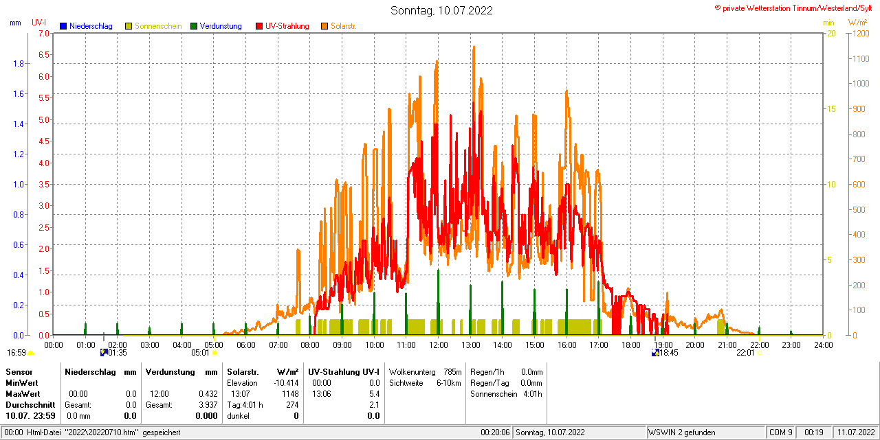This screenshot has width=880, height=440.
Task: Click status bar date Sonntag, 10.07.2022
Action: click(550, 432)
